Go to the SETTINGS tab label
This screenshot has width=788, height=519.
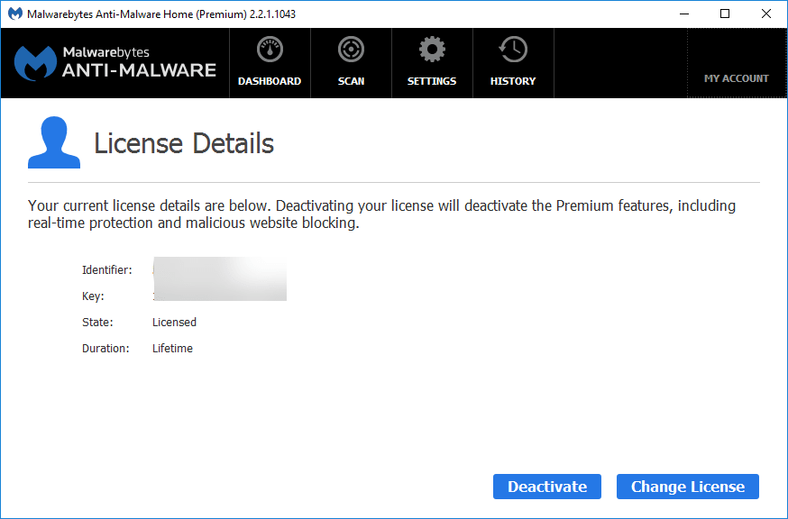(432, 81)
